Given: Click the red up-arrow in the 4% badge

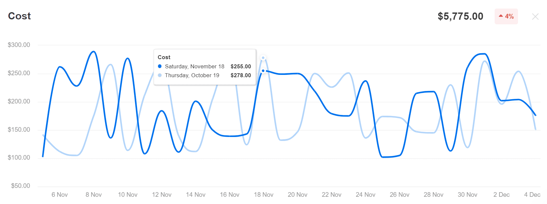Looking at the screenshot, I should pyautogui.click(x=501, y=16).
